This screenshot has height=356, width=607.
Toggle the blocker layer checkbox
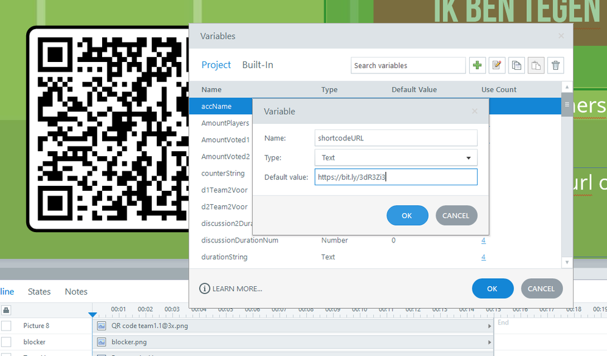pos(6,342)
